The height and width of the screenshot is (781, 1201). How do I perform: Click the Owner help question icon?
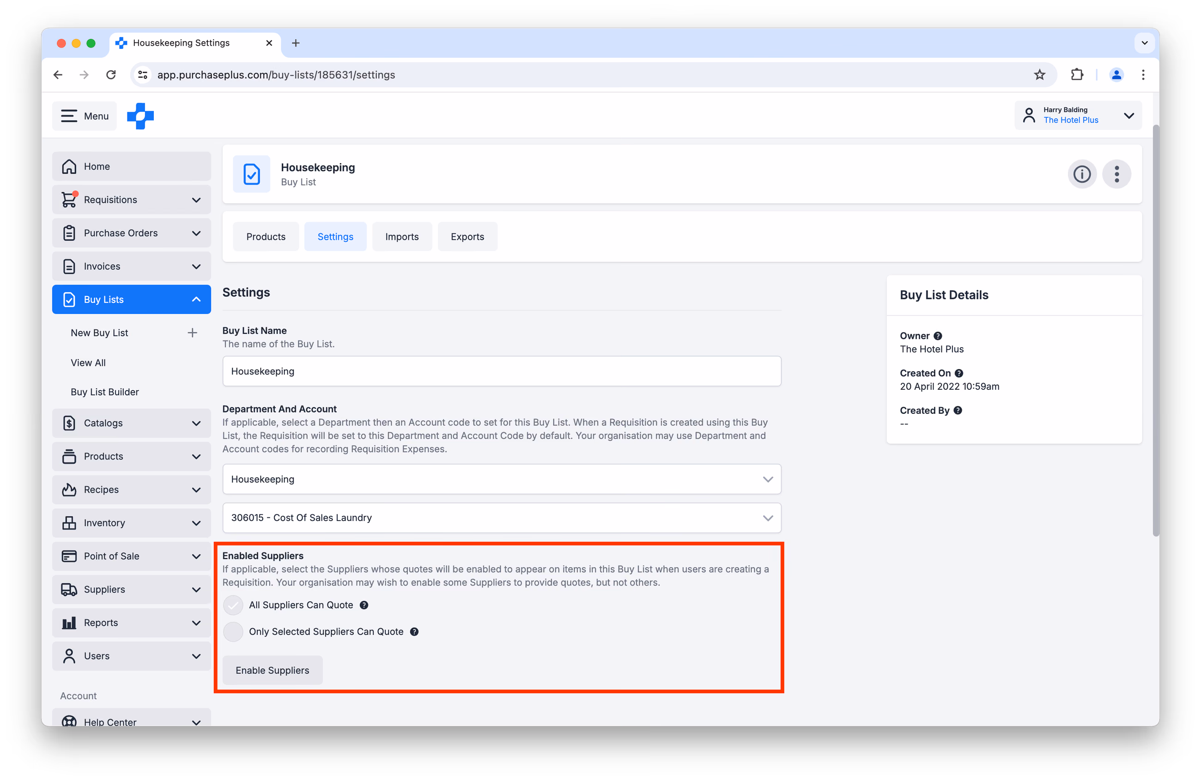point(938,336)
